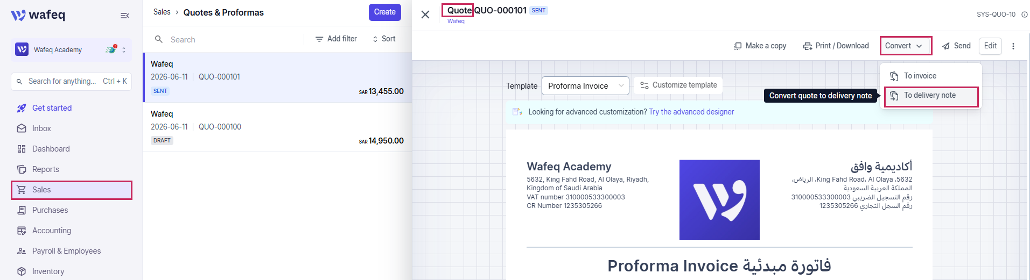Click the Dashboard grid icon
The height and width of the screenshot is (280, 1030).
pos(22,149)
